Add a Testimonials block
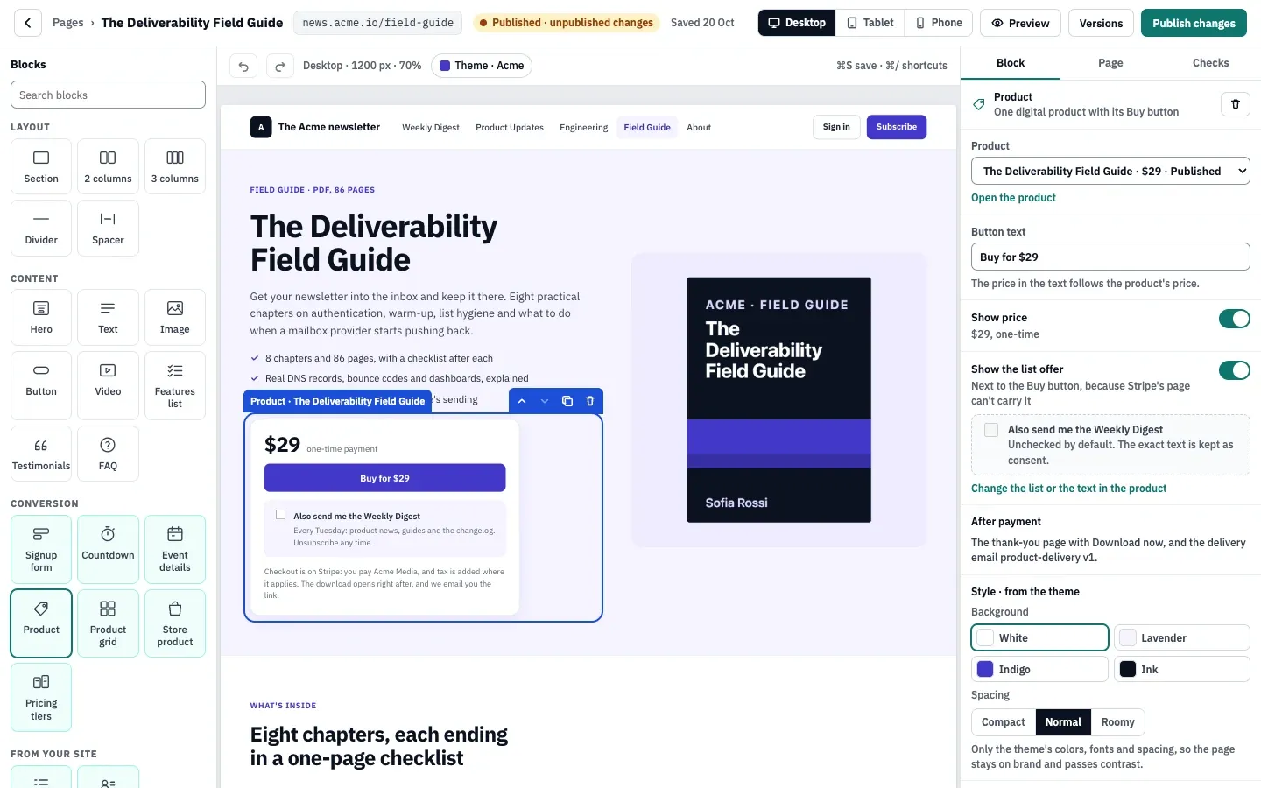The image size is (1261, 788). pyautogui.click(x=41, y=454)
